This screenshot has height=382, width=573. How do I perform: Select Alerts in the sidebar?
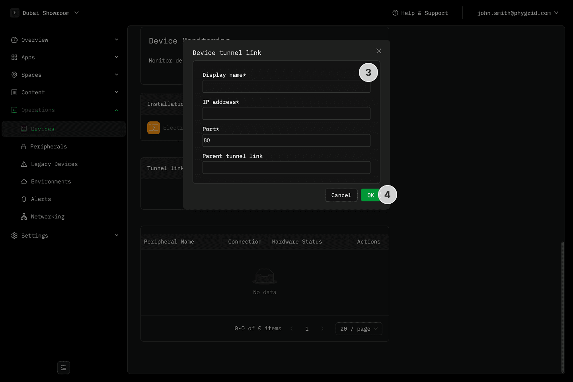[64, 199]
